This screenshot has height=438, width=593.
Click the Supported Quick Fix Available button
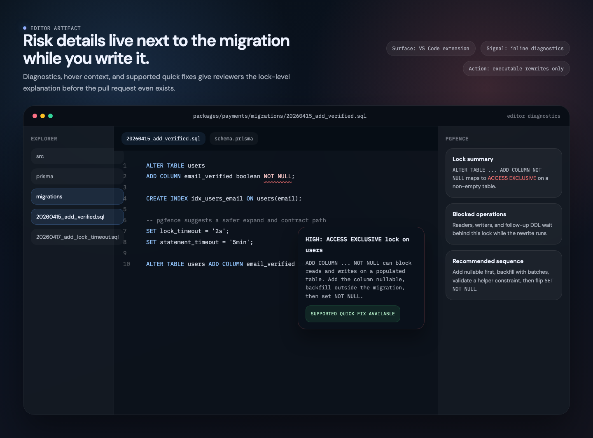click(353, 314)
